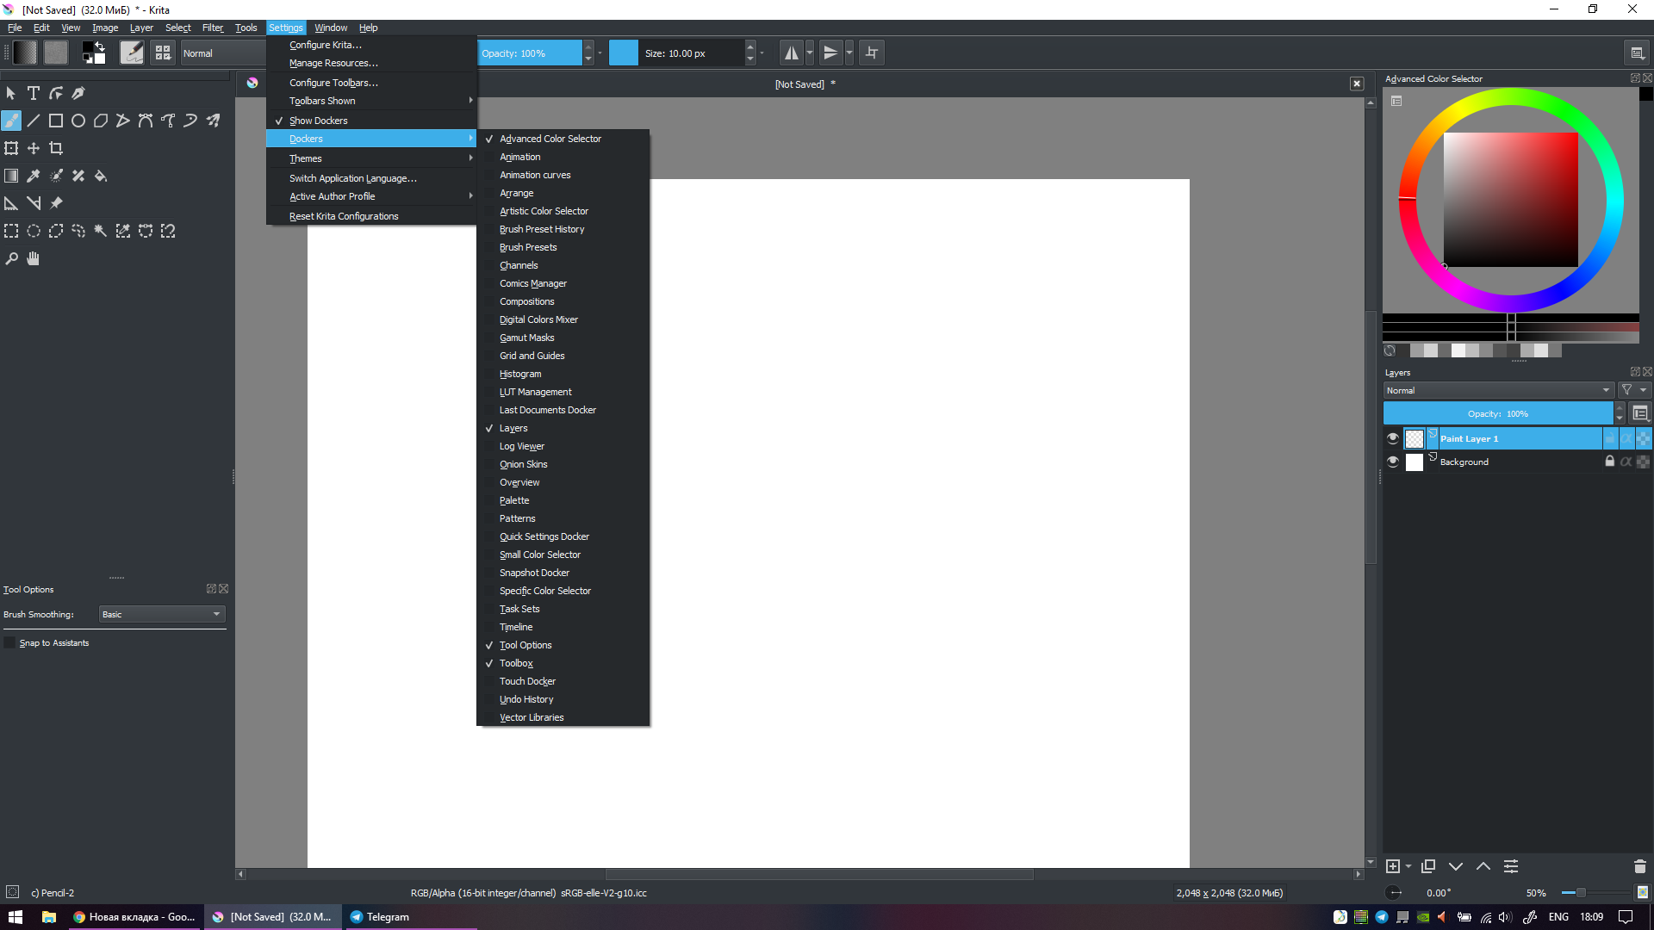Viewport: 1654px width, 930px height.
Task: Toggle Show Dockers menu item
Action: [x=371, y=121]
